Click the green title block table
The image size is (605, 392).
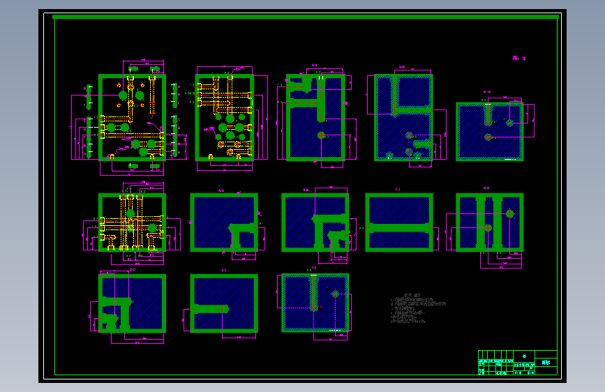[x=517, y=362]
